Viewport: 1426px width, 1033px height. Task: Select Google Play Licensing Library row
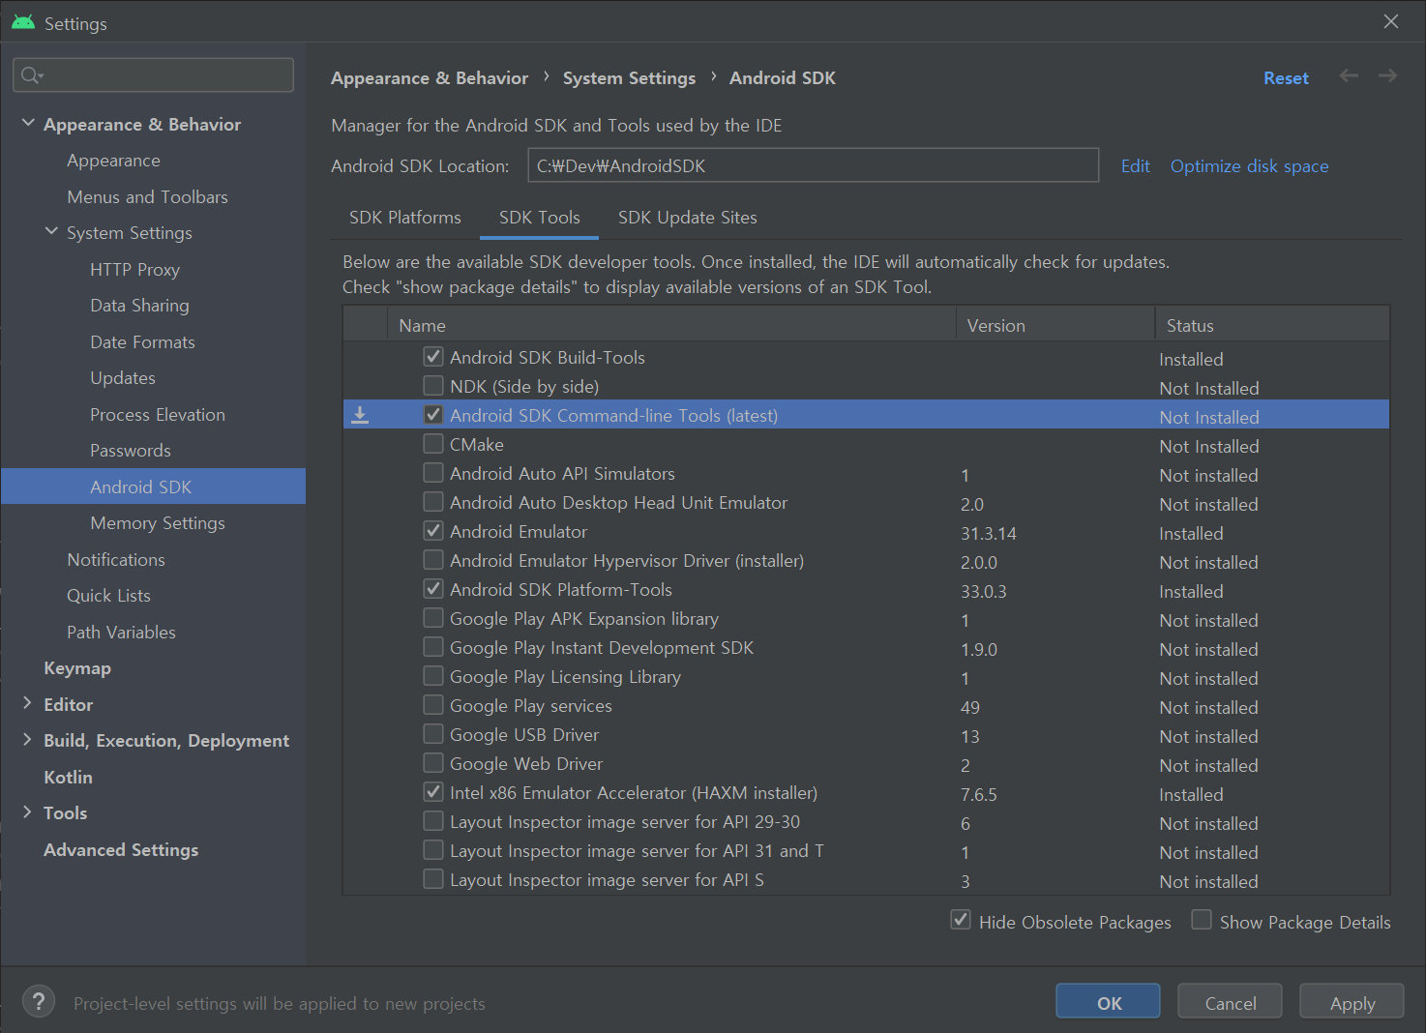[866, 677]
